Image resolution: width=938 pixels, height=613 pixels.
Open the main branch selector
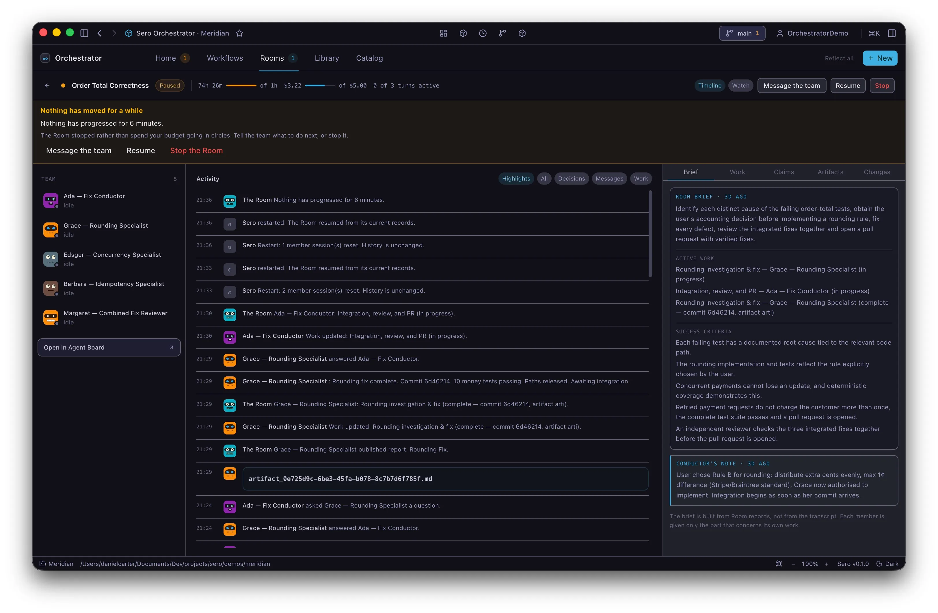[742, 33]
